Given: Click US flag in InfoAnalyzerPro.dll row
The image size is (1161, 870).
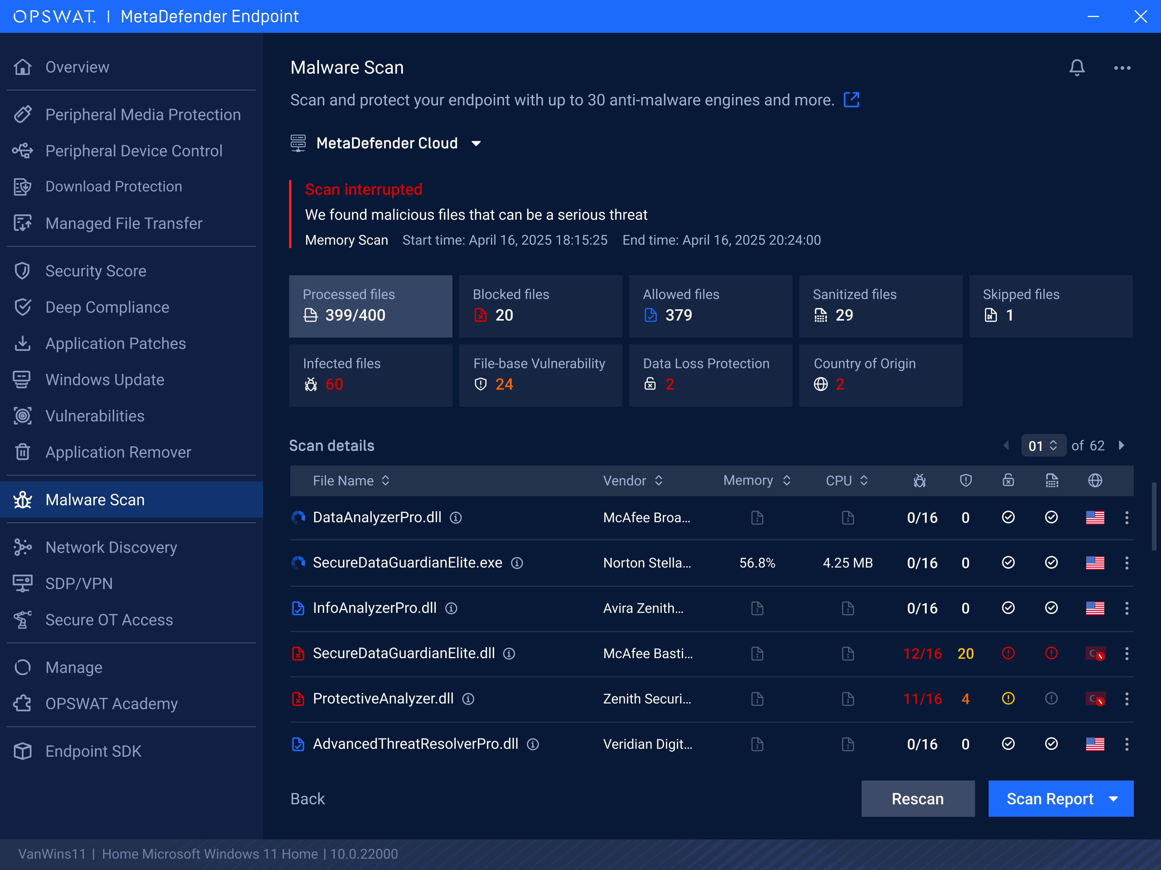Looking at the screenshot, I should [1094, 608].
